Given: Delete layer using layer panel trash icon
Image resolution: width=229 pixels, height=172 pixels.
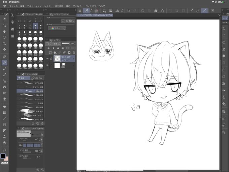Looking at the screenshot, I should tap(74, 53).
